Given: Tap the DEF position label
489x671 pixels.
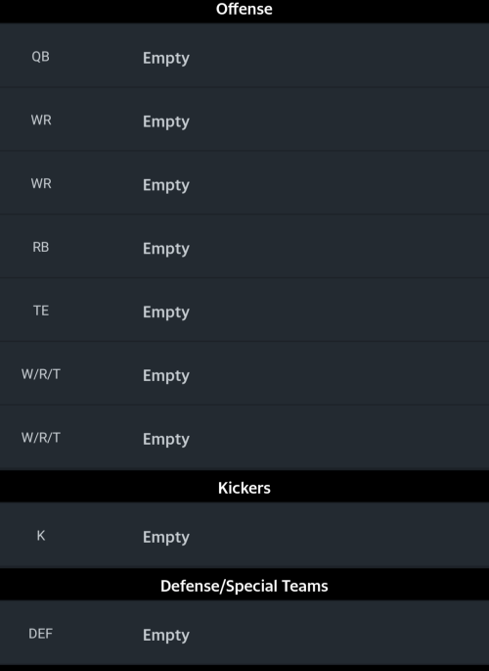Looking at the screenshot, I should [x=40, y=634].
